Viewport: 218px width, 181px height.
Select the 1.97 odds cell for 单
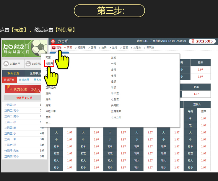204,118
